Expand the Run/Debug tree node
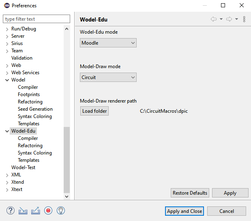Viewport: 251px width, 221px height. pos(7,29)
